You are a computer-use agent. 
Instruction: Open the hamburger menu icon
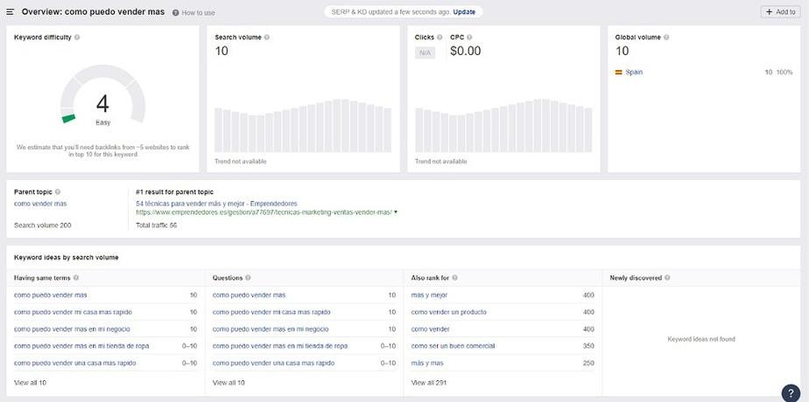click(11, 12)
